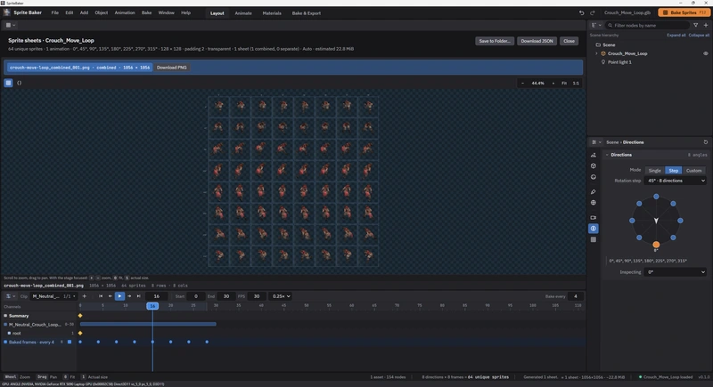Image resolution: width=713 pixels, height=387 pixels.
Task: Click the redo arrow icon
Action: click(x=592, y=12)
